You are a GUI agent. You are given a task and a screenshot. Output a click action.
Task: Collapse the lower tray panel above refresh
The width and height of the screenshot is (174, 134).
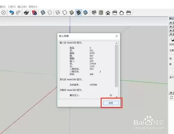click(x=171, y=93)
